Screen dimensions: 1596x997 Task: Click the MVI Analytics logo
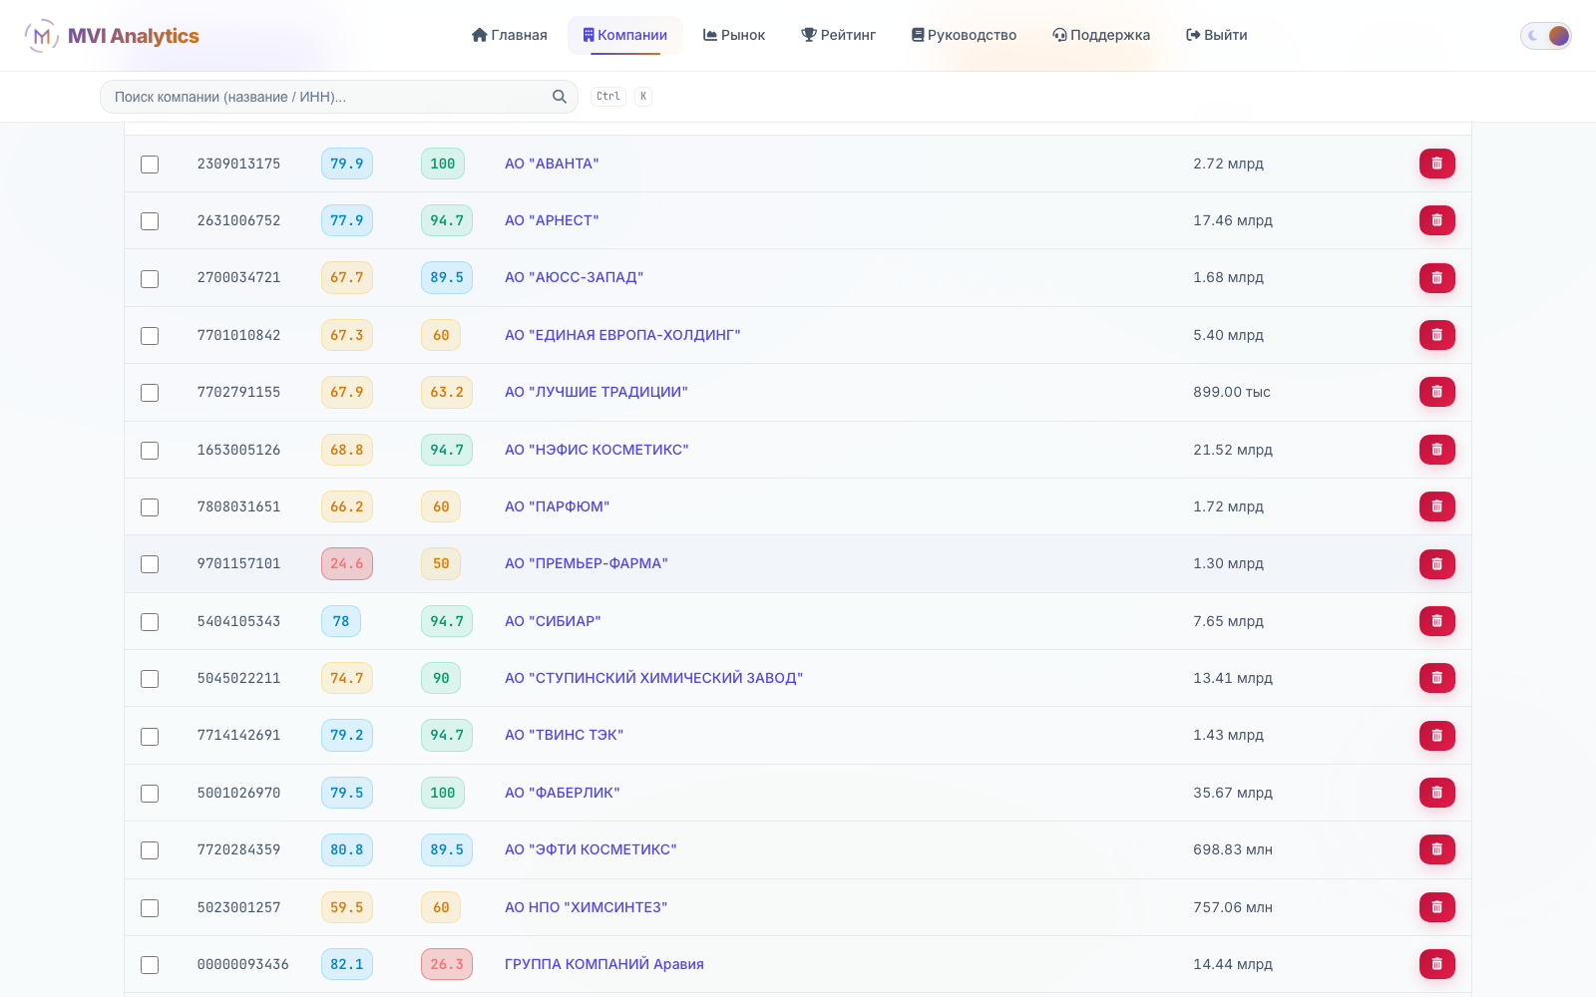[x=112, y=36]
